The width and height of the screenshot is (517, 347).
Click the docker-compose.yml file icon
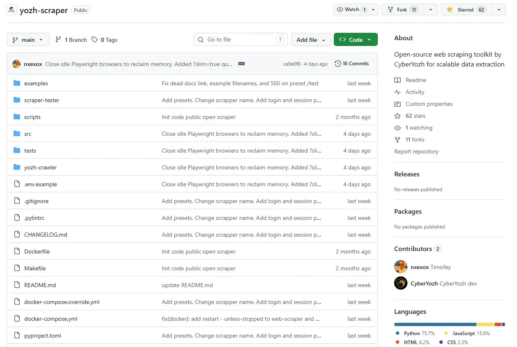click(17, 319)
